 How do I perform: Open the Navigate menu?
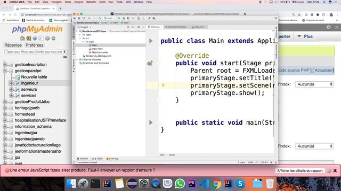[56, 2]
